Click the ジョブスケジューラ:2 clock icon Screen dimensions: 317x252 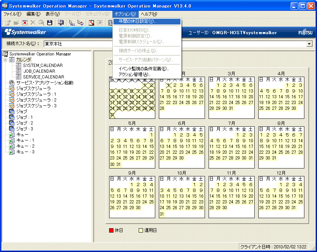(12, 100)
